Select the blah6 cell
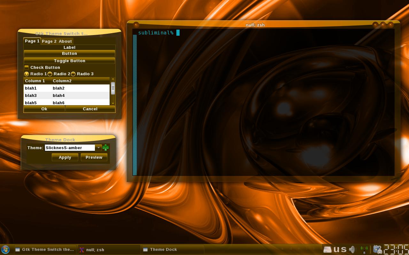The width and height of the screenshot is (409, 255). (x=80, y=103)
